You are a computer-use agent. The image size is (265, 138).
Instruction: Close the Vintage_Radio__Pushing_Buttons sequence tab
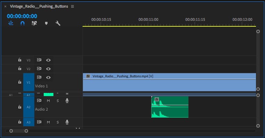[x=6, y=7]
